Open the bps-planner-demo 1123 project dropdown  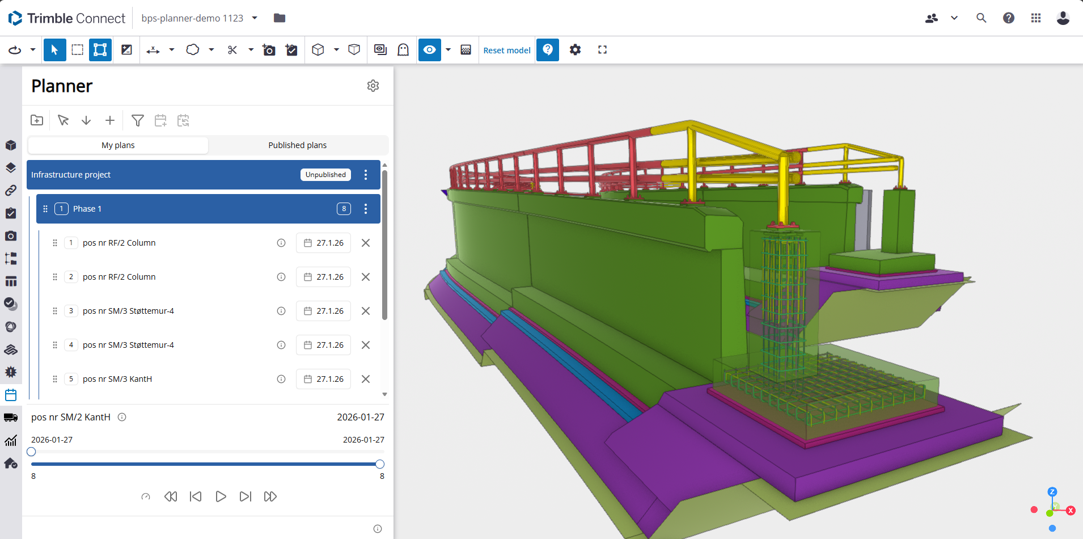(200, 18)
